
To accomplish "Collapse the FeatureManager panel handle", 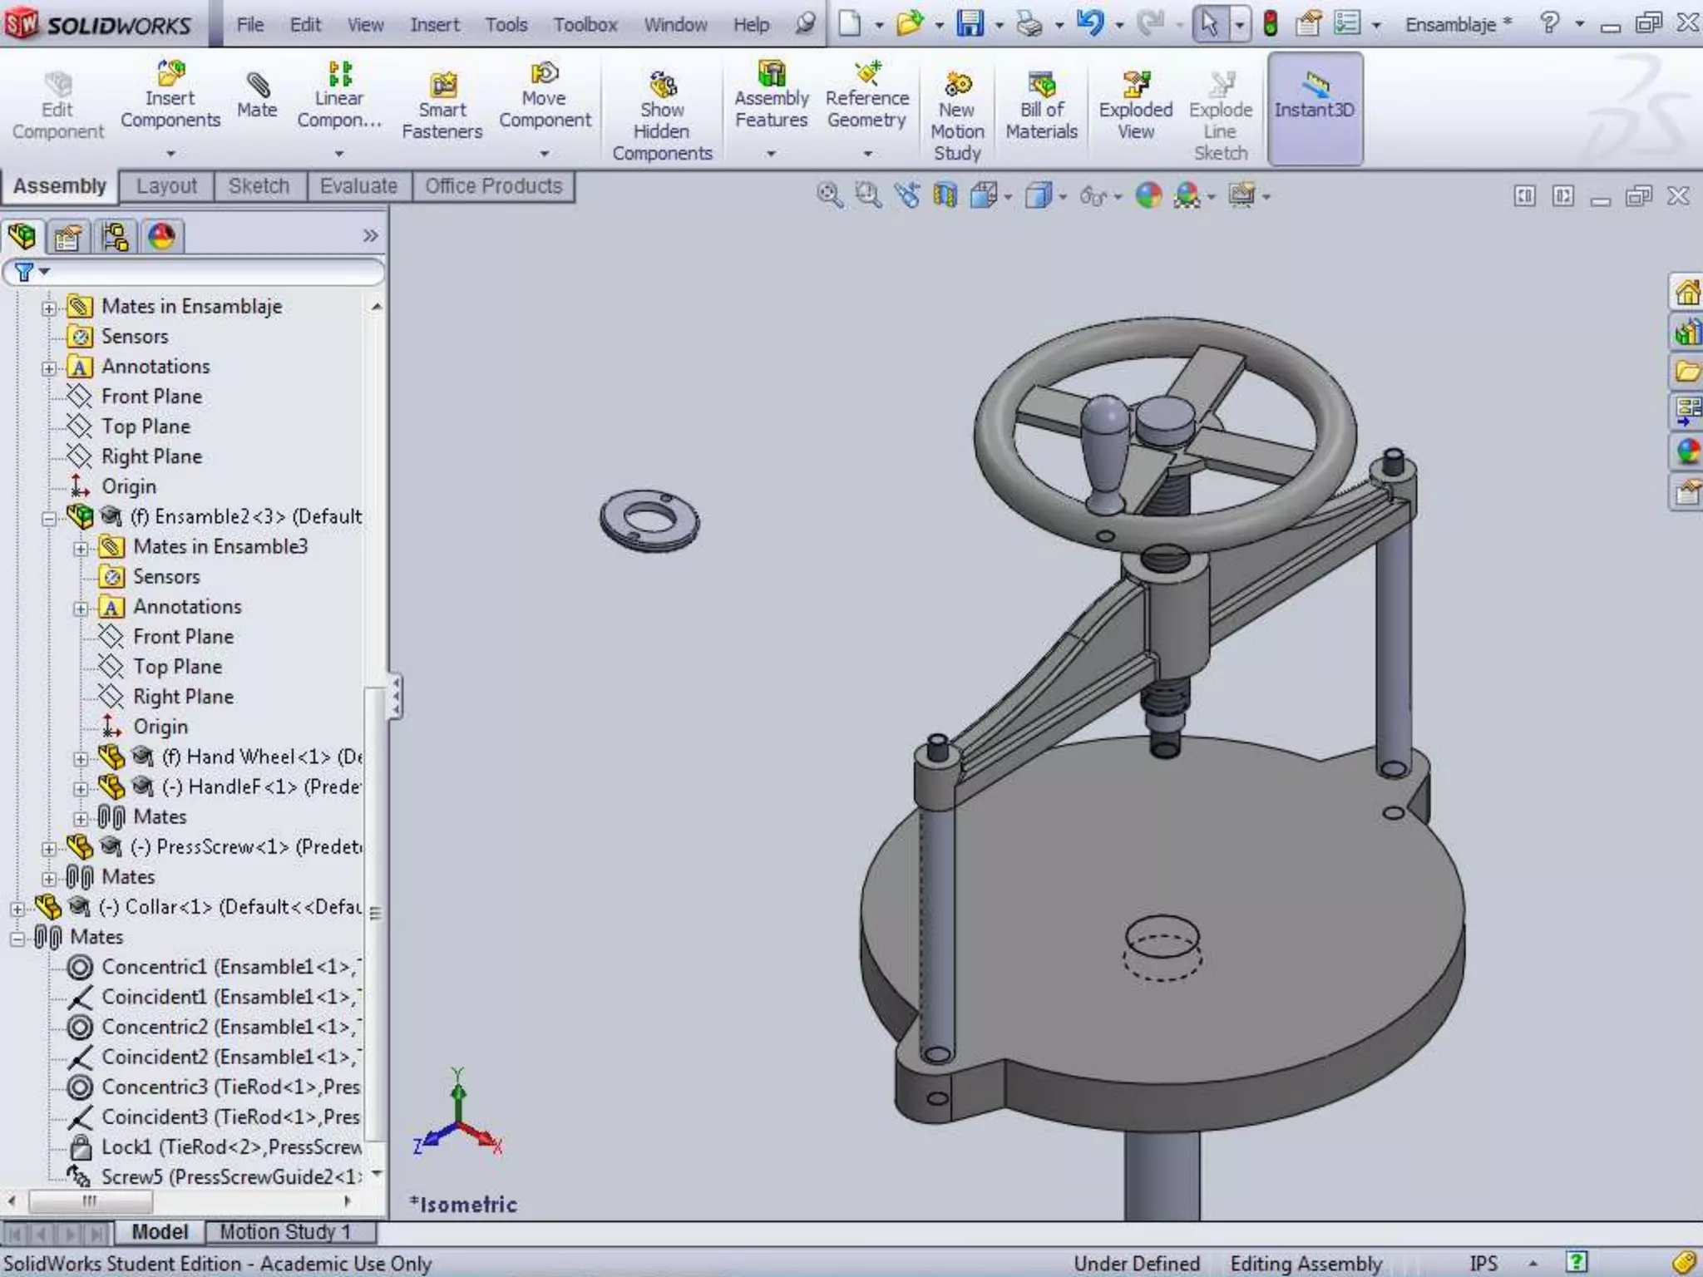I will pyautogui.click(x=396, y=696).
